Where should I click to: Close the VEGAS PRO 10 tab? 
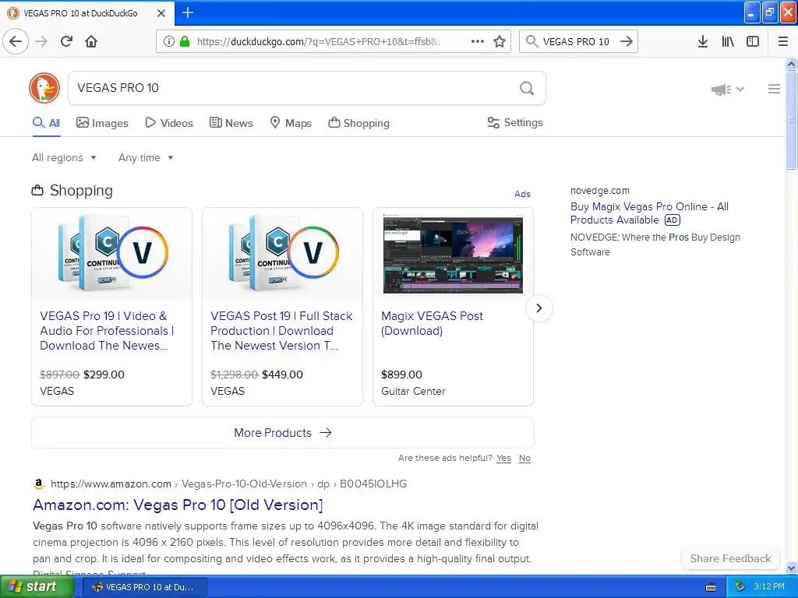(161, 13)
